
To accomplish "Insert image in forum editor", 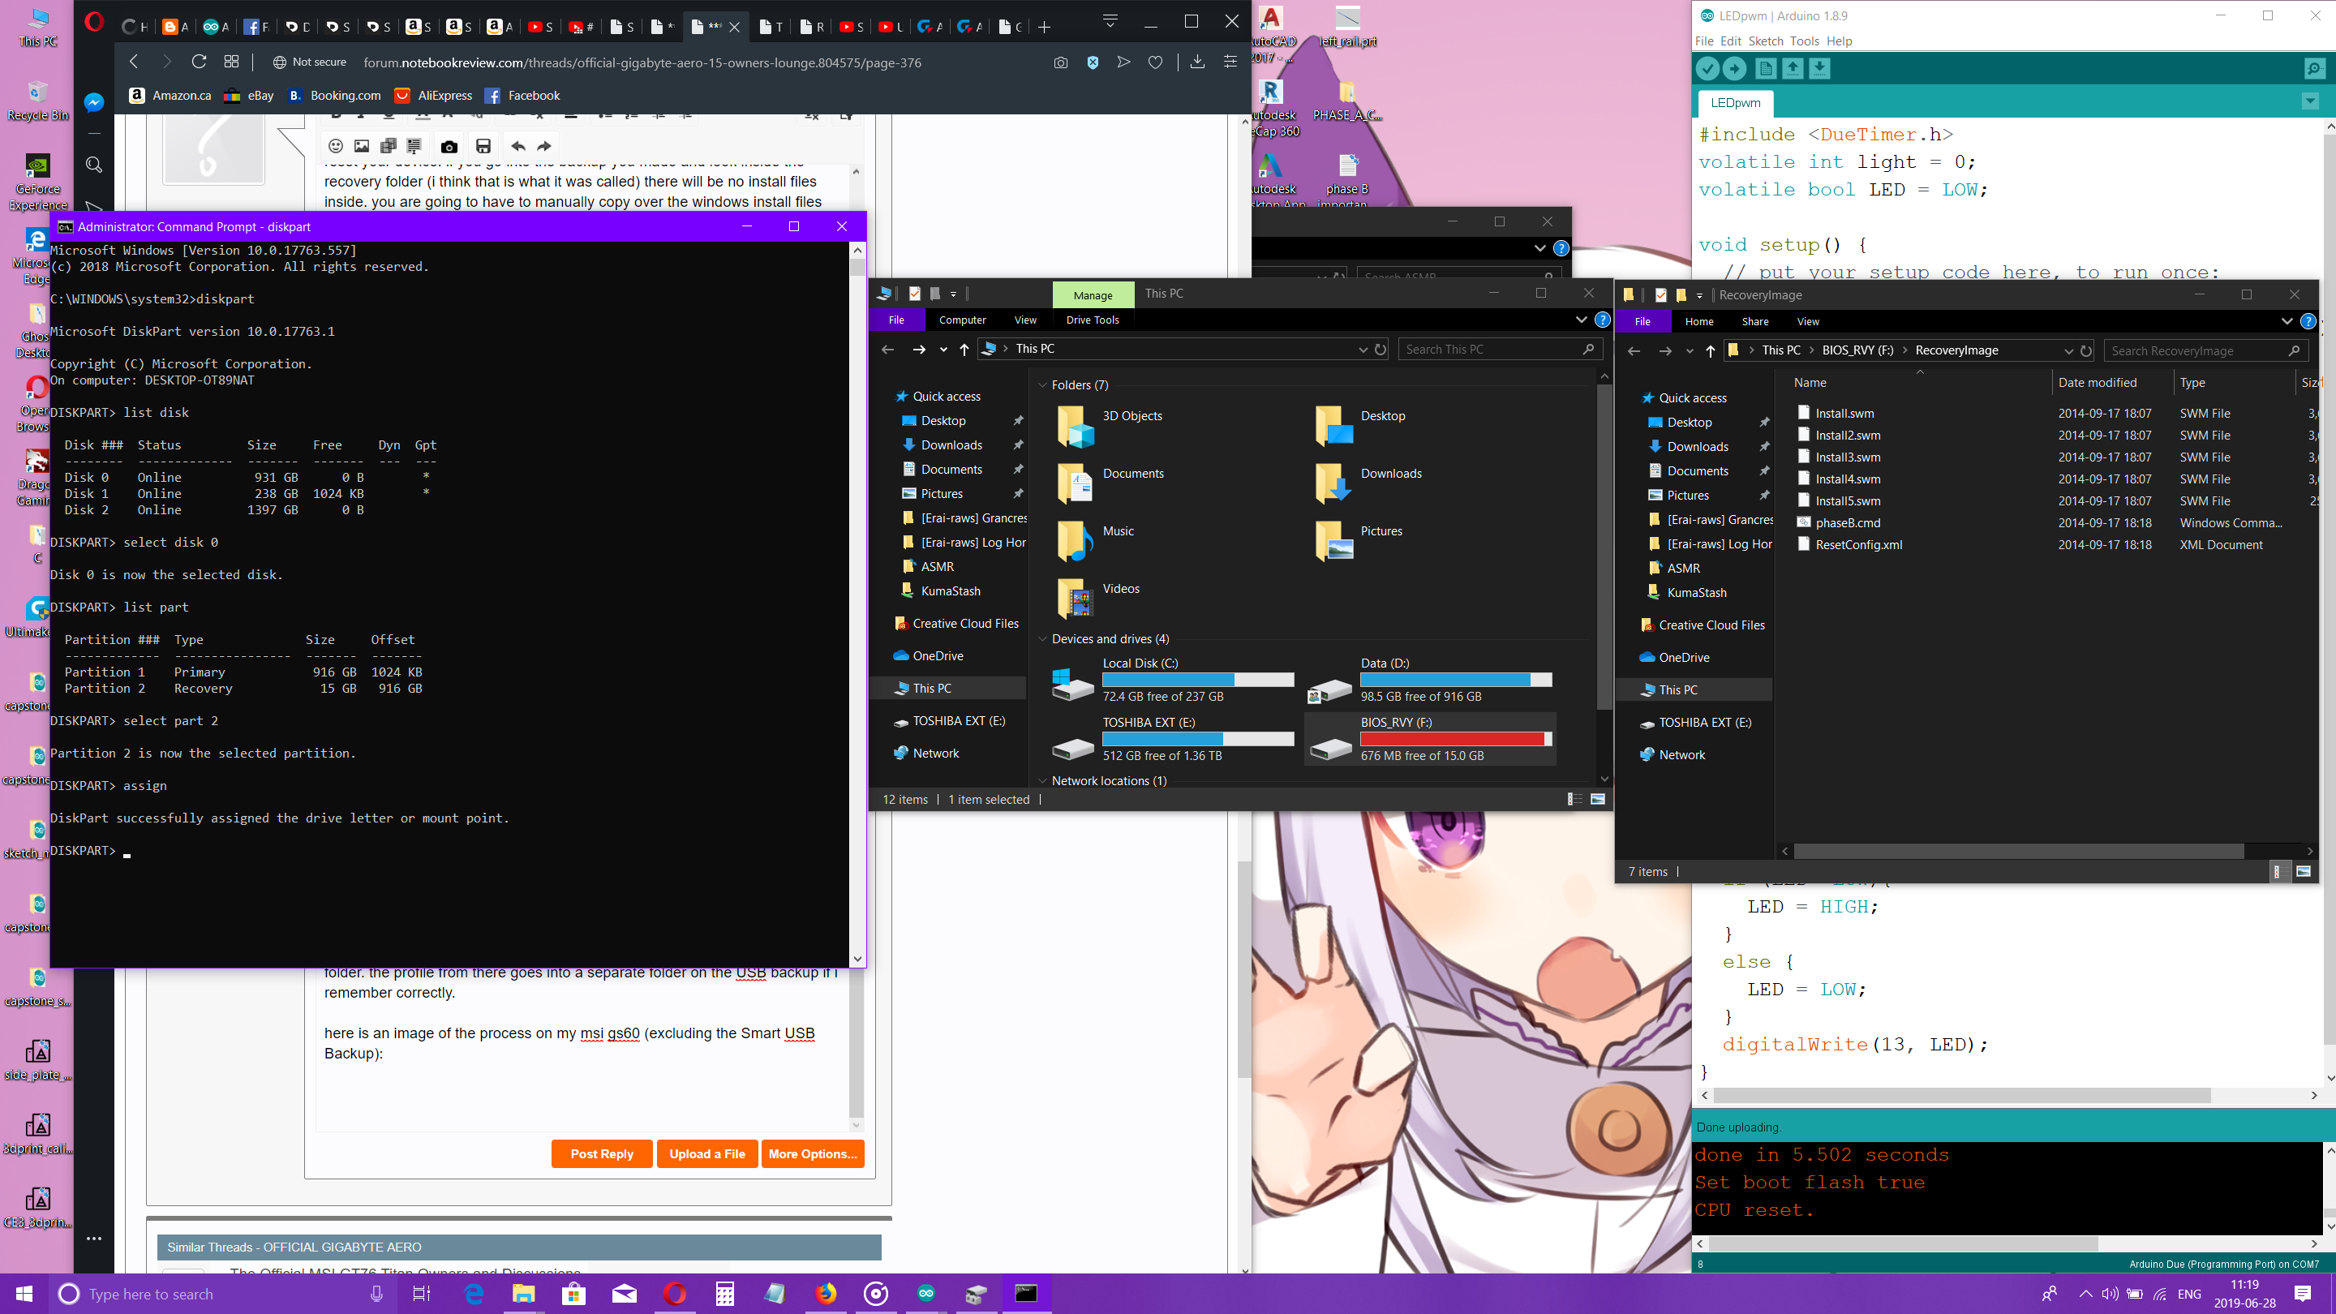I will 362,146.
